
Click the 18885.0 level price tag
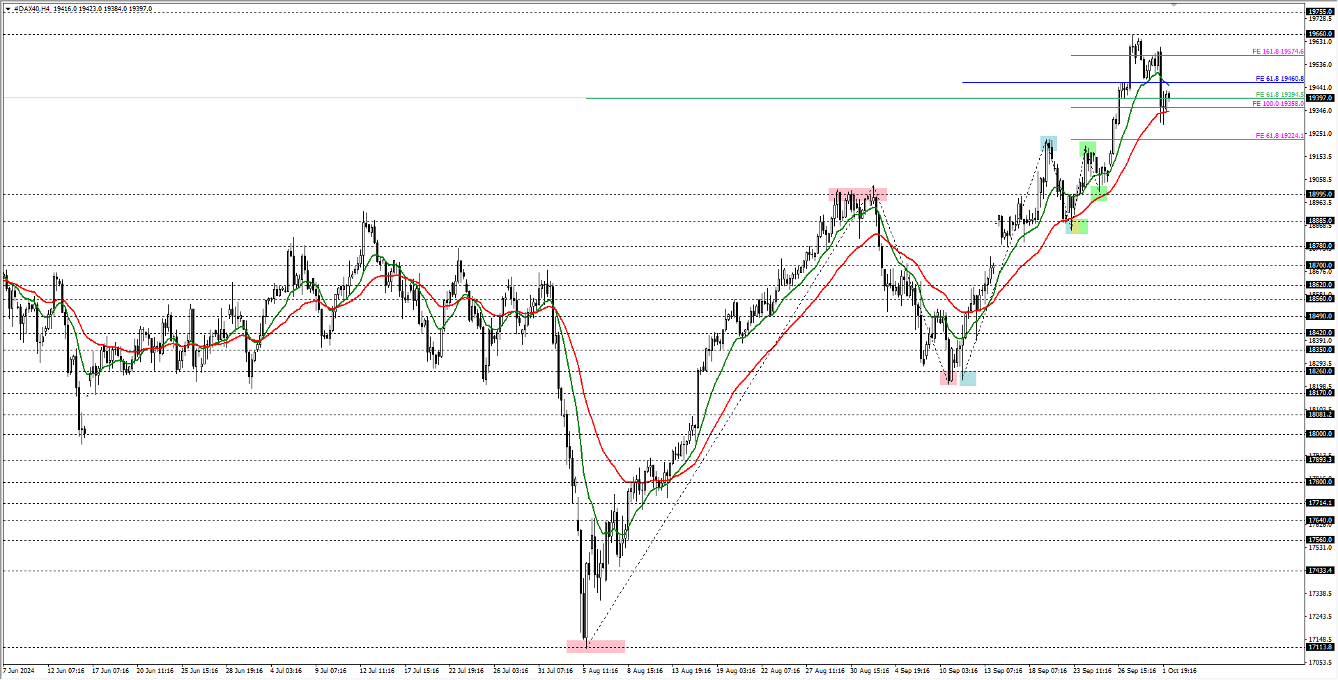point(1320,221)
